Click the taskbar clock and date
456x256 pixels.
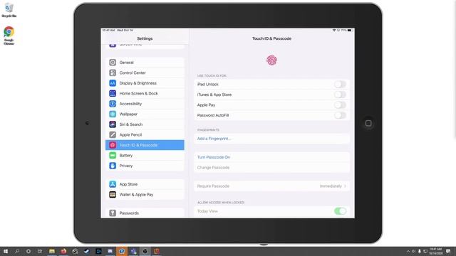point(435,251)
